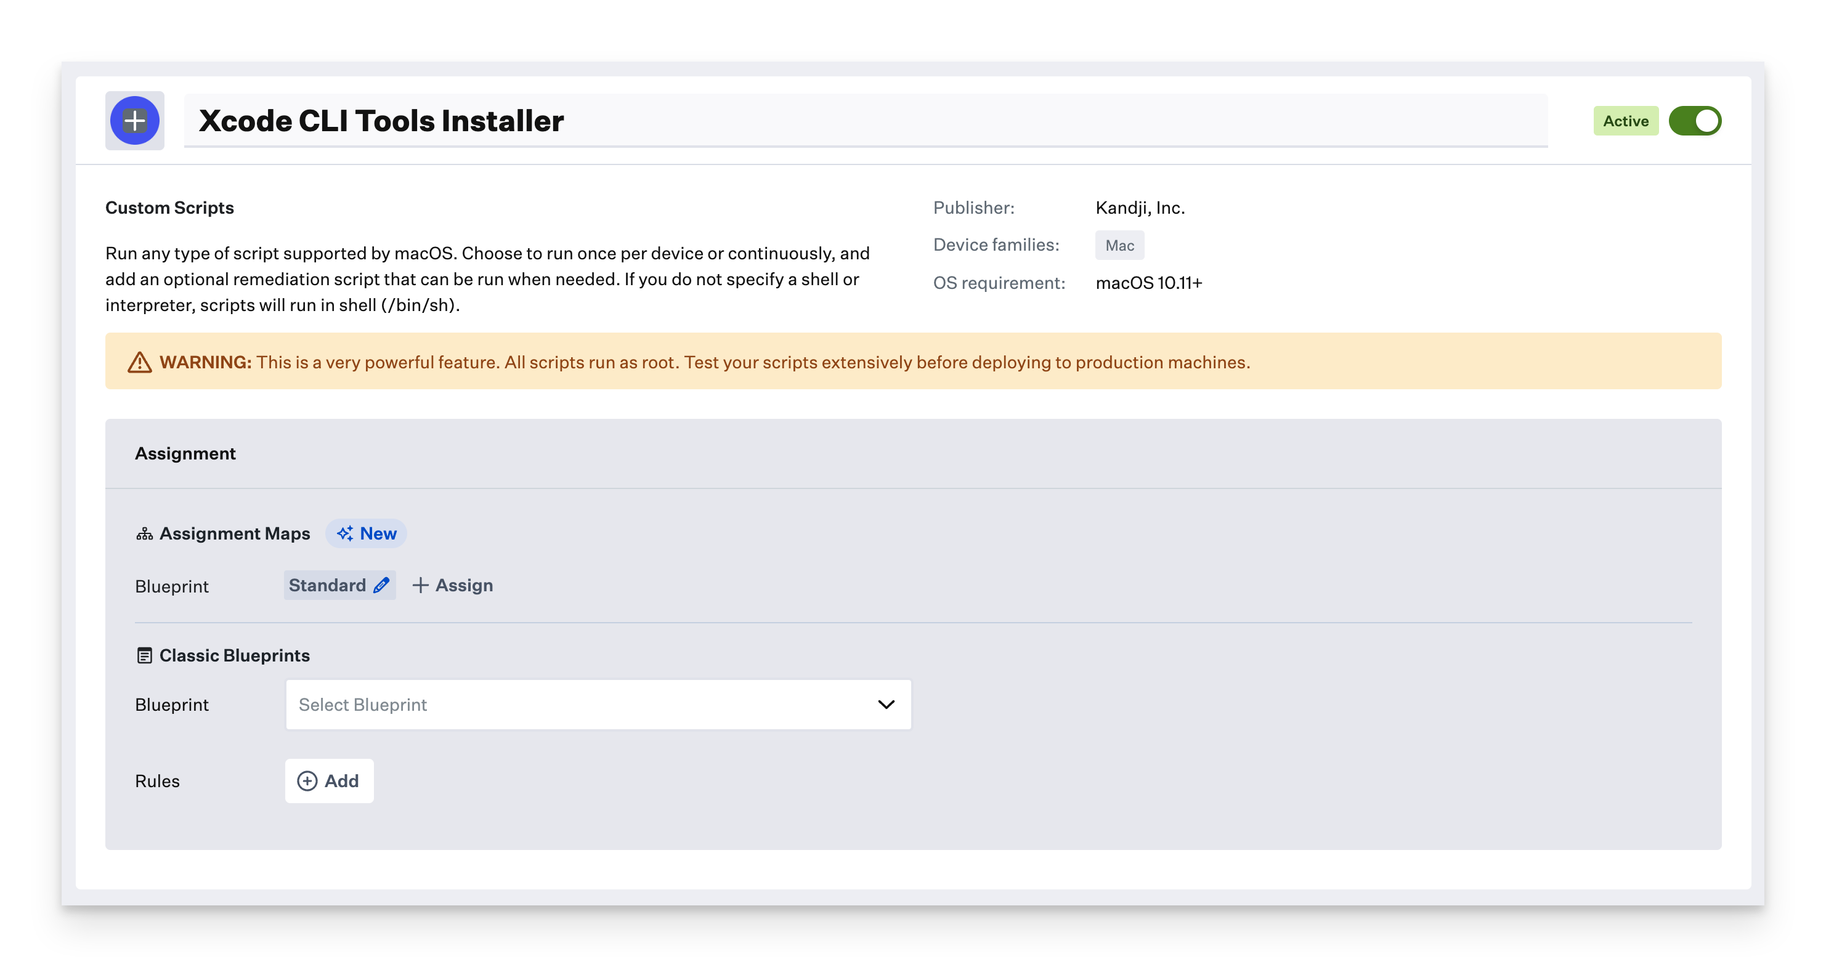Expand the blueprint list chevron arrow
Screen dimensions: 1826x967
[x=886, y=705]
